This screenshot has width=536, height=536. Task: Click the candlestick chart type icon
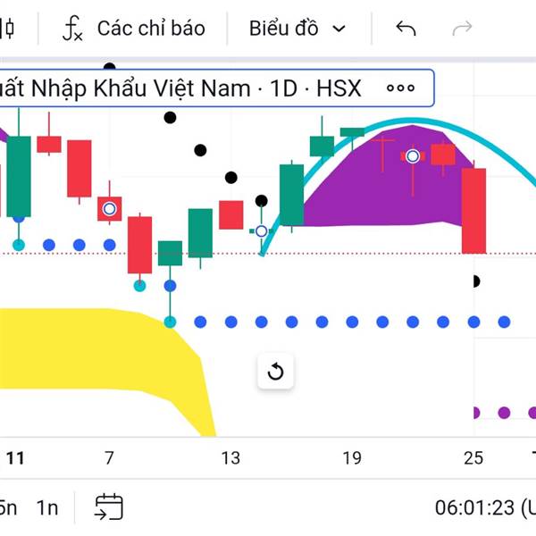[8, 29]
